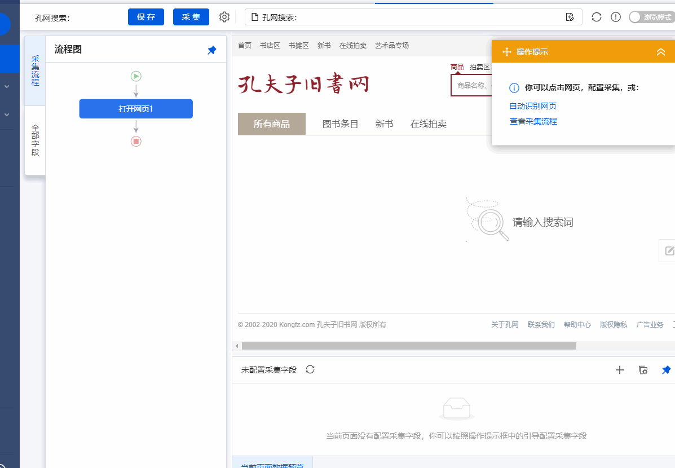Select the 打开网页1 flow step
Image resolution: width=675 pixels, height=468 pixels.
pyautogui.click(x=136, y=109)
